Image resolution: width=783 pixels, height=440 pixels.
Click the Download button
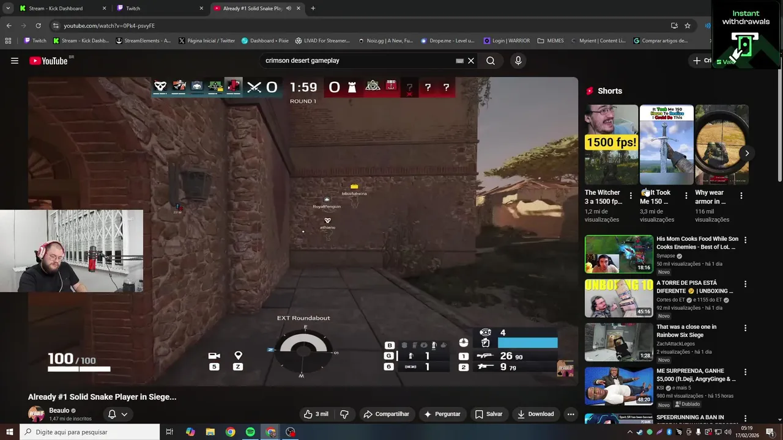pyautogui.click(x=535, y=414)
